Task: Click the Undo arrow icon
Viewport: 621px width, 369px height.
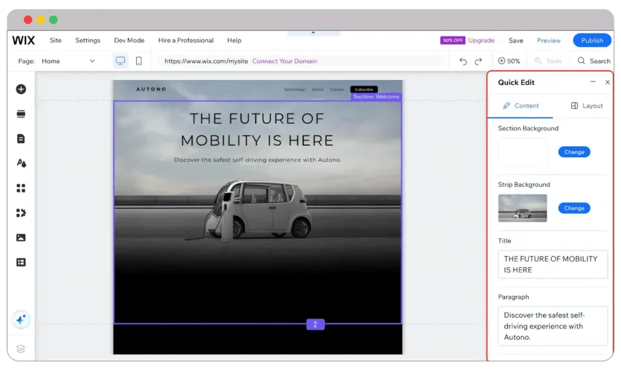Action: [463, 61]
